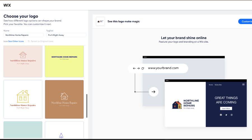Screen dimensions: 252x140
Task: Pick the brown logo with white house outline
Action: click(64, 99)
